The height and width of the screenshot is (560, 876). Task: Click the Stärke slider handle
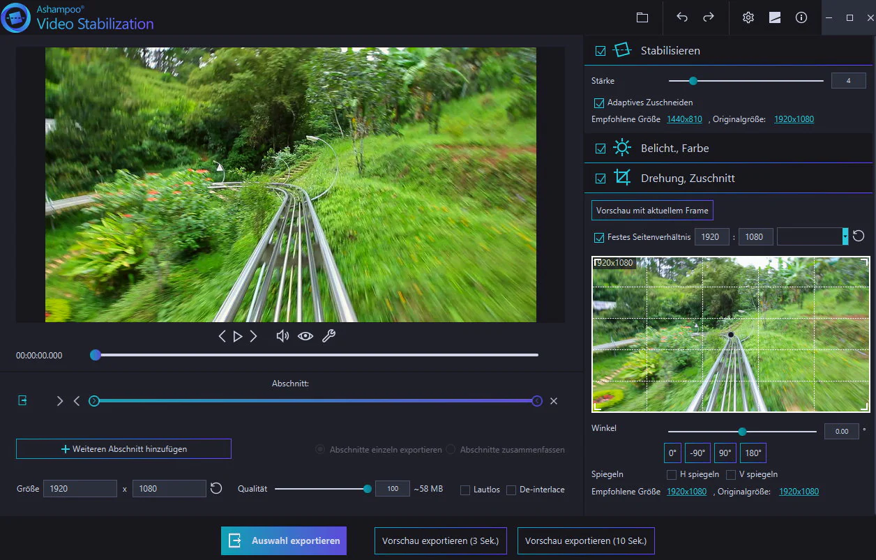tap(693, 81)
